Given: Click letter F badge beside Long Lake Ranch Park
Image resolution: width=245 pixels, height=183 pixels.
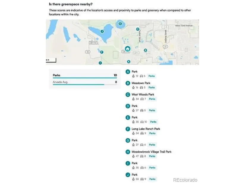Looking at the screenshot, I should click(x=128, y=129).
